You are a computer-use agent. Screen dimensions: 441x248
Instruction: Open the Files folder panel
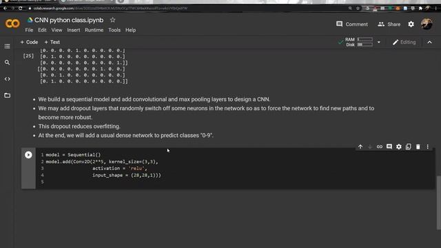[x=8, y=95]
